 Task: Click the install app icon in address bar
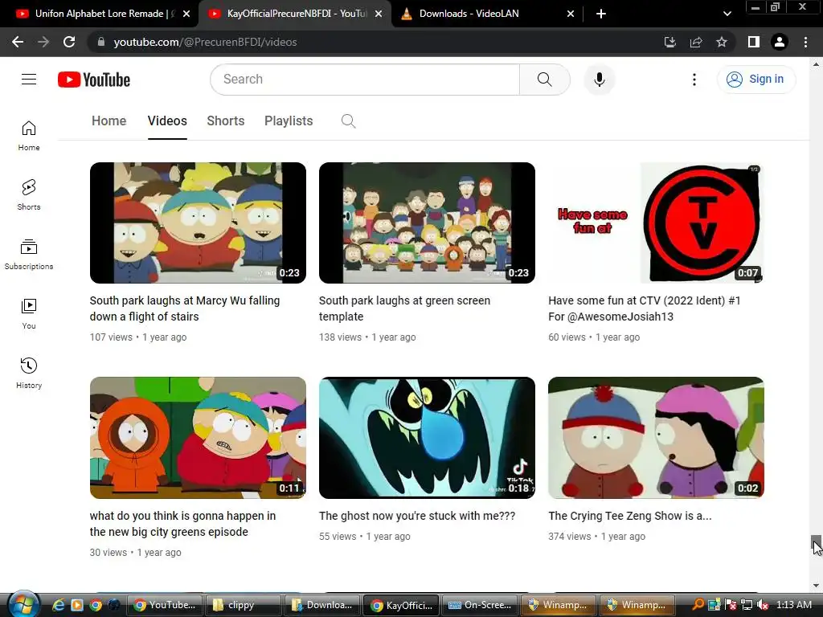coord(669,42)
